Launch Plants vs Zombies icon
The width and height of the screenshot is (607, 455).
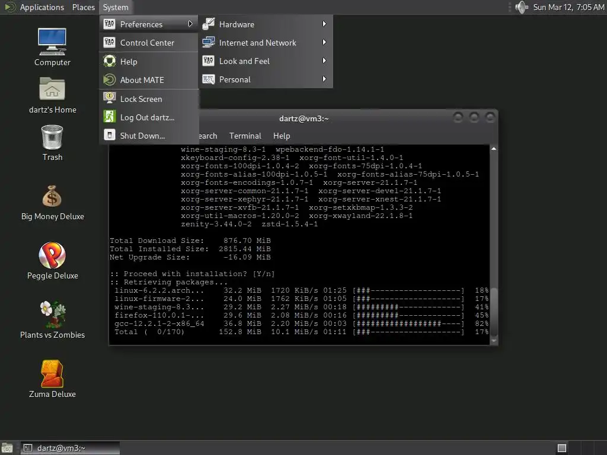tap(52, 314)
